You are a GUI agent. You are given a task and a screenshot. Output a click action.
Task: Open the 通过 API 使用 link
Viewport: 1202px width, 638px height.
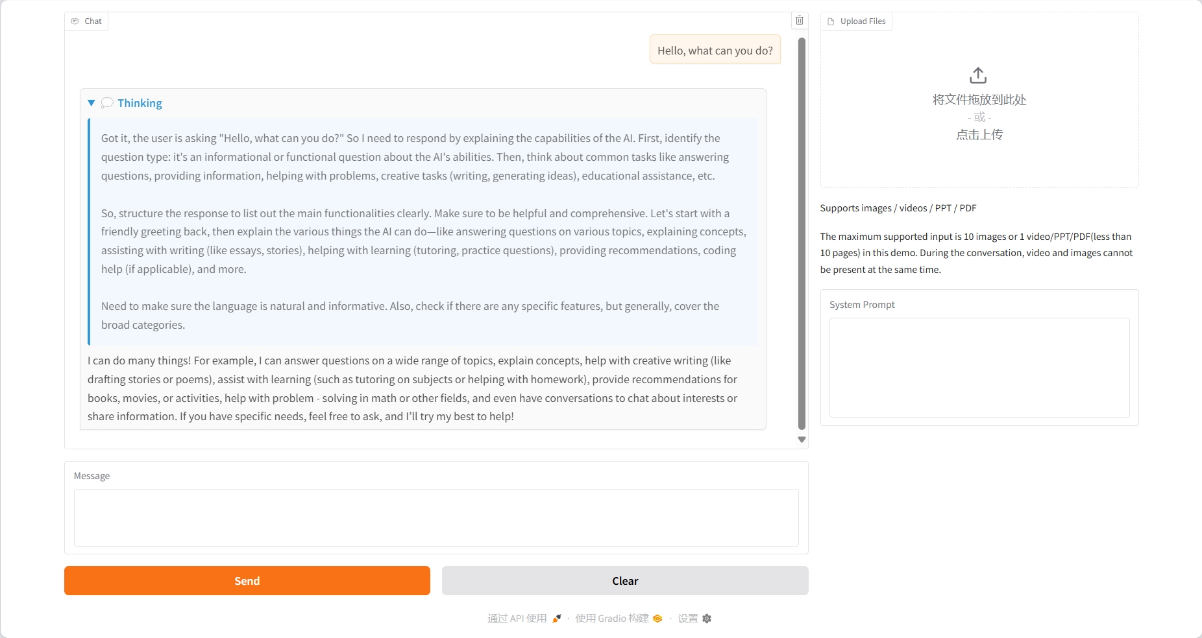pos(517,619)
